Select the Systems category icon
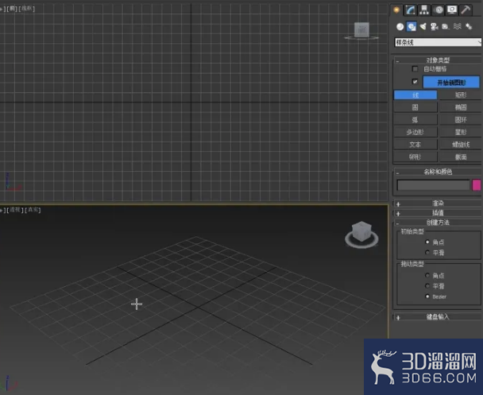Viewport: 483px width, 395px height. tap(469, 27)
